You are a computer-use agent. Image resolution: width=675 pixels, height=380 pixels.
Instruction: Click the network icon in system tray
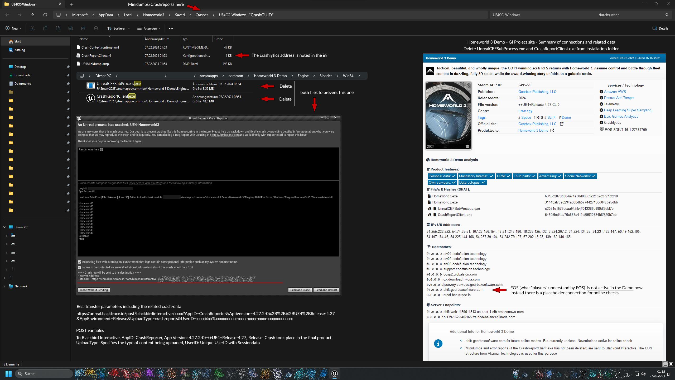click(637, 374)
